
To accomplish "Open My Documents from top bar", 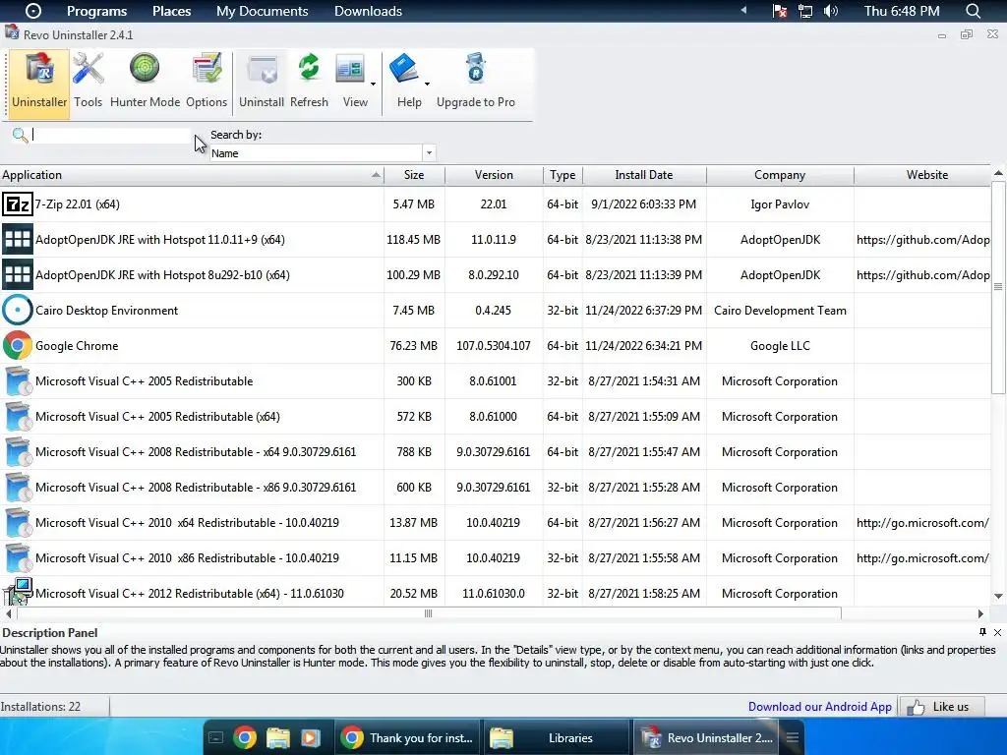I will tap(262, 11).
